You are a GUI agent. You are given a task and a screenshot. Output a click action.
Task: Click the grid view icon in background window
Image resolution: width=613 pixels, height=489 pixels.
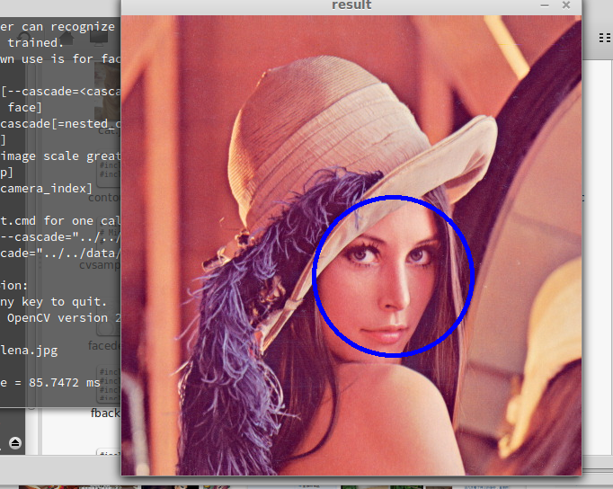(x=605, y=38)
